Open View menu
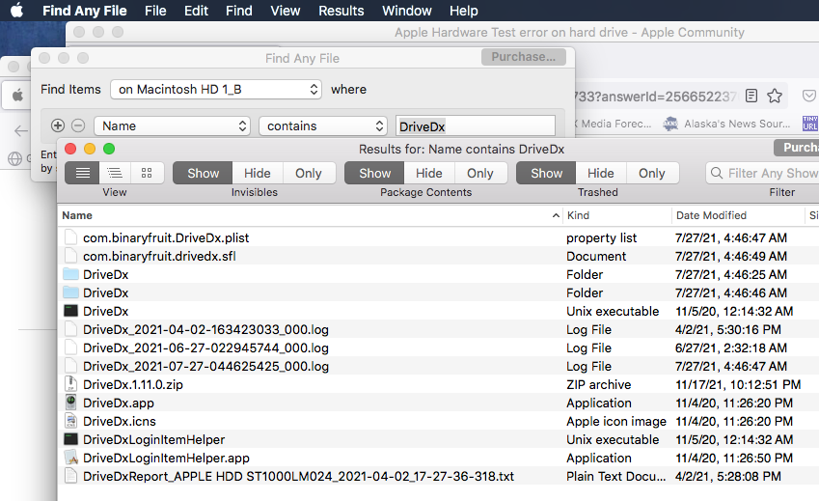Screen dimensions: 819x501 pos(286,11)
